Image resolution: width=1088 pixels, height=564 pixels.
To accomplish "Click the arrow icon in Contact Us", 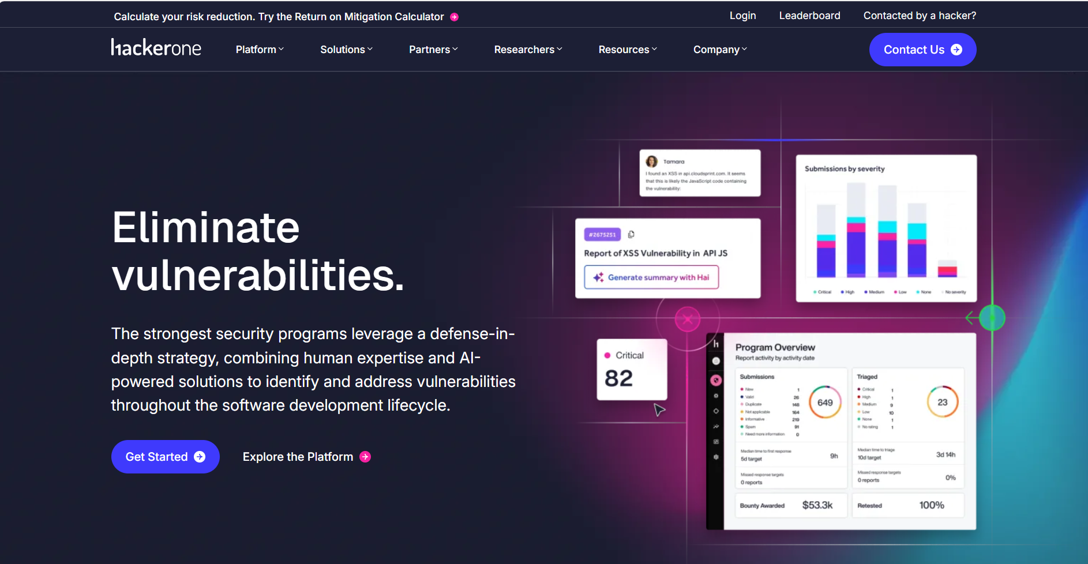I will pyautogui.click(x=956, y=50).
